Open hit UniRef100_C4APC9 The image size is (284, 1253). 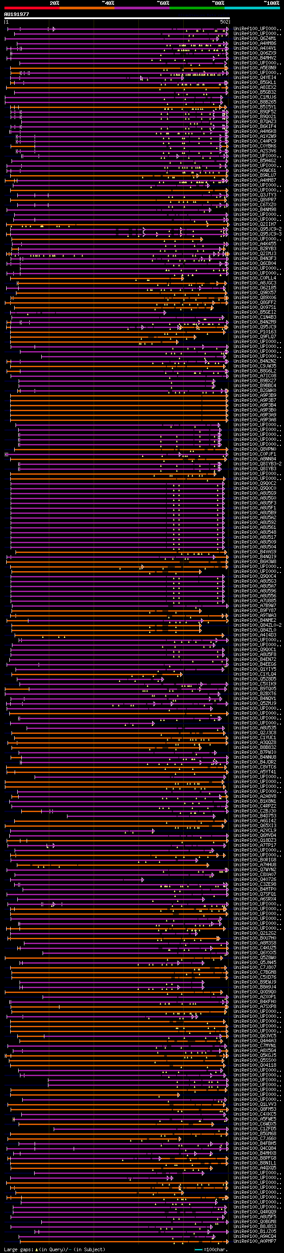(x=254, y=141)
